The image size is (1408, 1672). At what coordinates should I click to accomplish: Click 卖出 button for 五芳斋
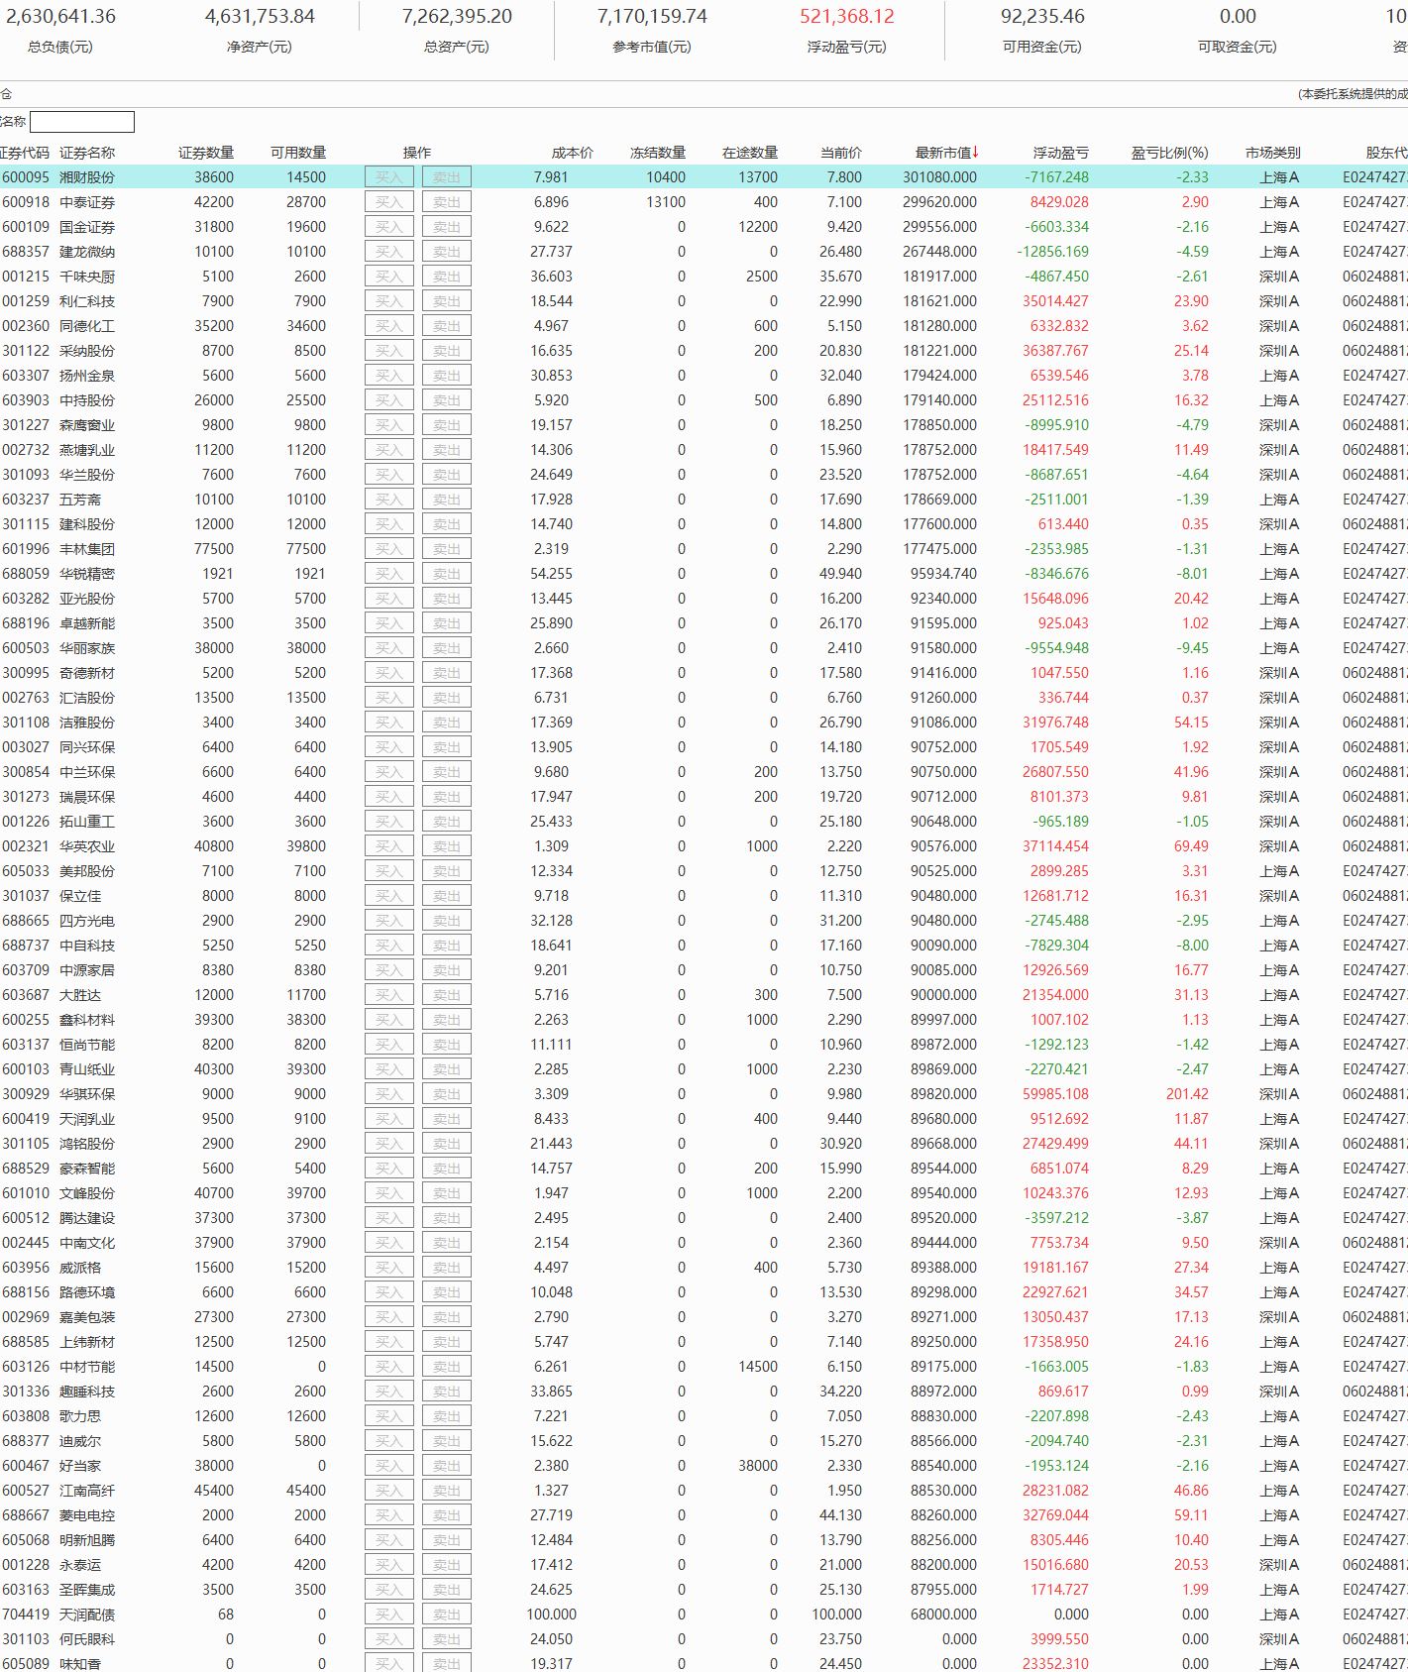[x=447, y=500]
